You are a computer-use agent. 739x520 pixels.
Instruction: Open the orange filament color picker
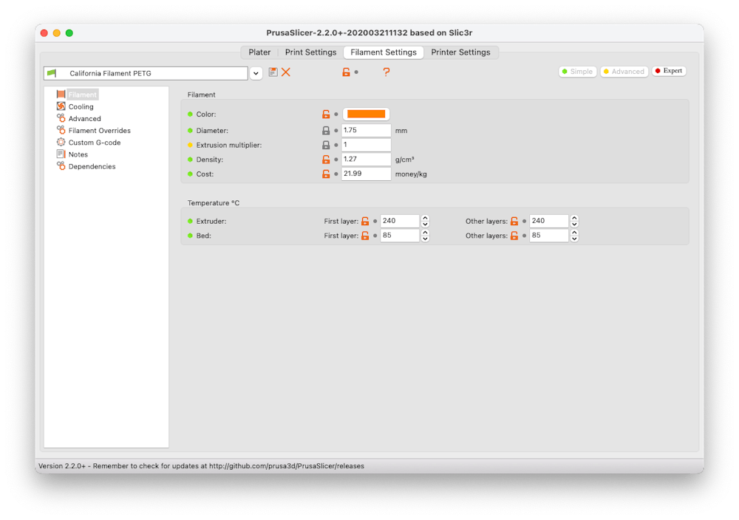(x=367, y=114)
